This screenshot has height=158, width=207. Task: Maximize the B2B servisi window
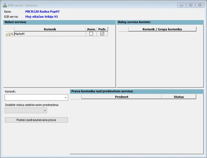[x=191, y=5]
